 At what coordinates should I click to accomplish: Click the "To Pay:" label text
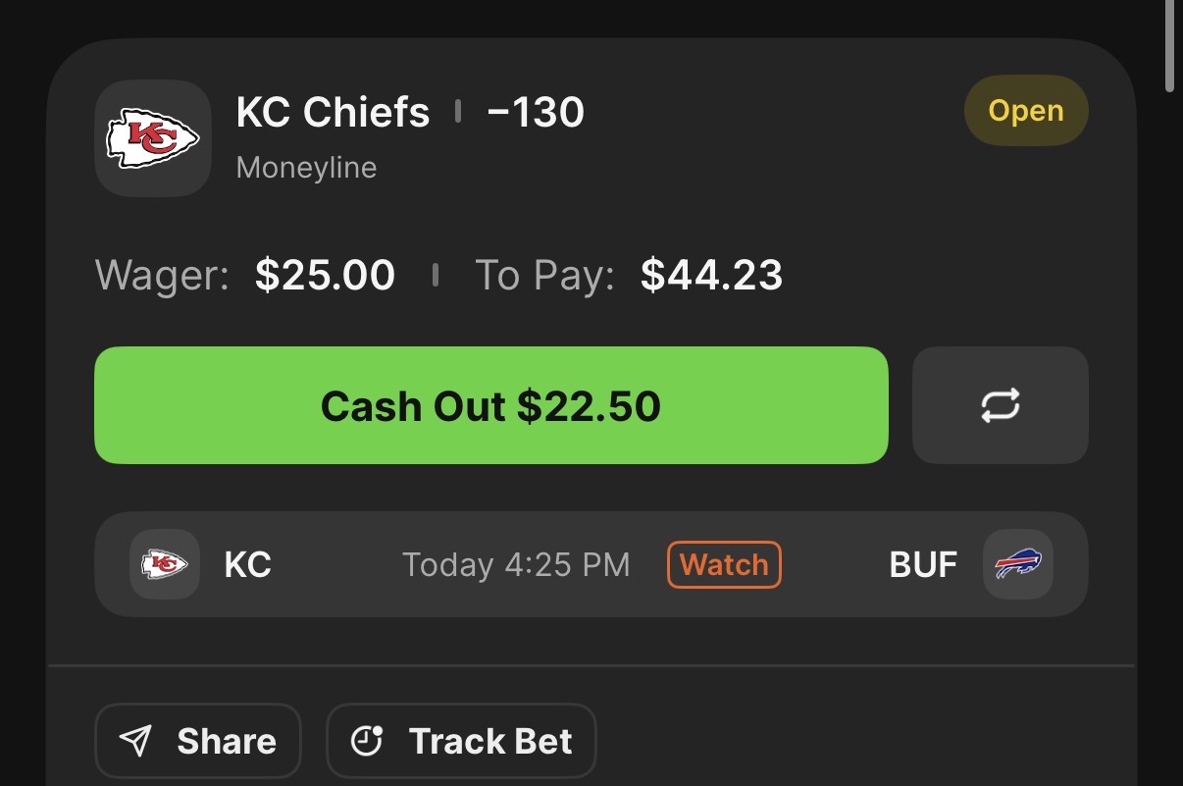(544, 276)
